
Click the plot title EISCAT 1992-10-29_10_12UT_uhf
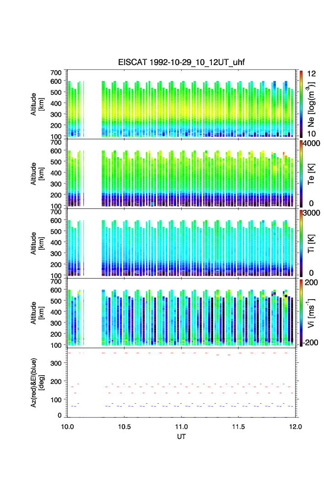(181, 62)
